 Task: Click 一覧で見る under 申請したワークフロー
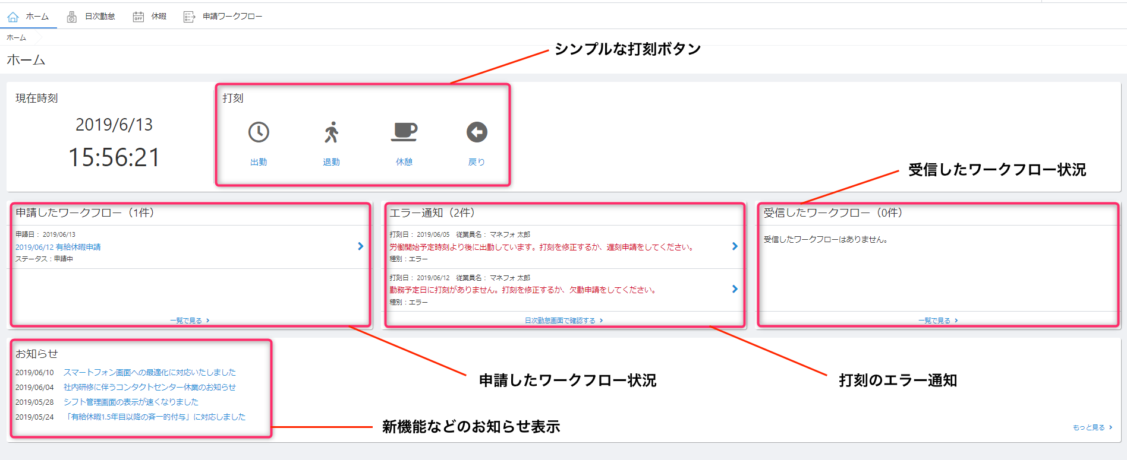190,321
